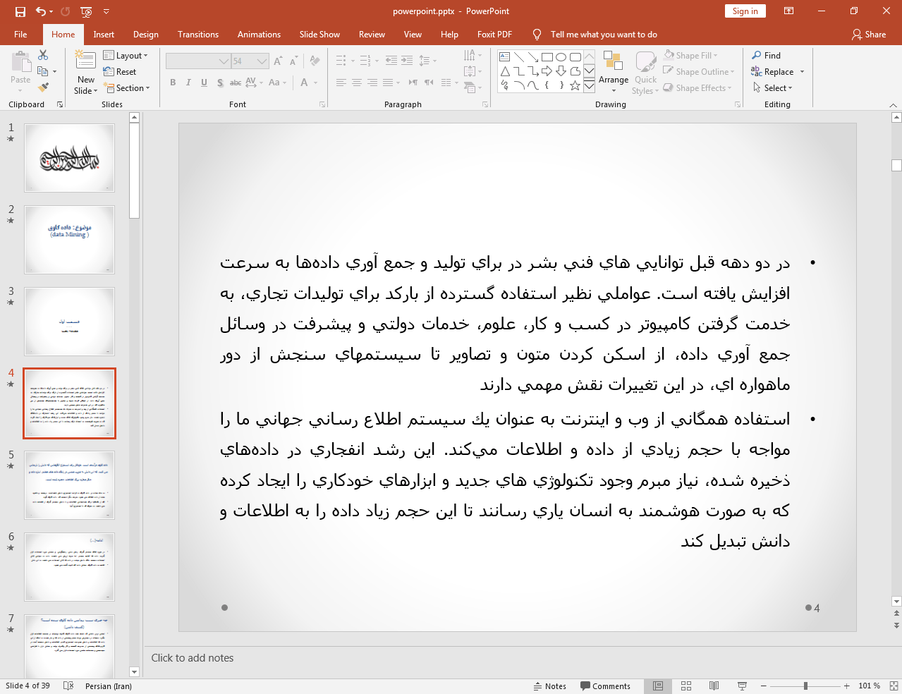Click the Save icon in the quick access toolbar
The image size is (902, 694).
(20, 11)
